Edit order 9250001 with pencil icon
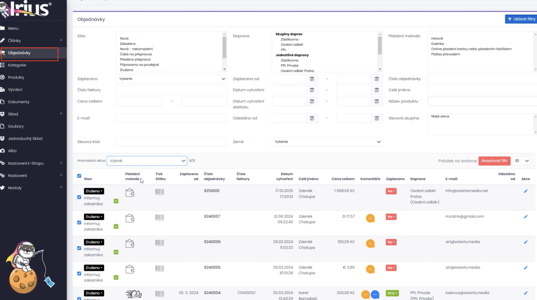 (526, 191)
